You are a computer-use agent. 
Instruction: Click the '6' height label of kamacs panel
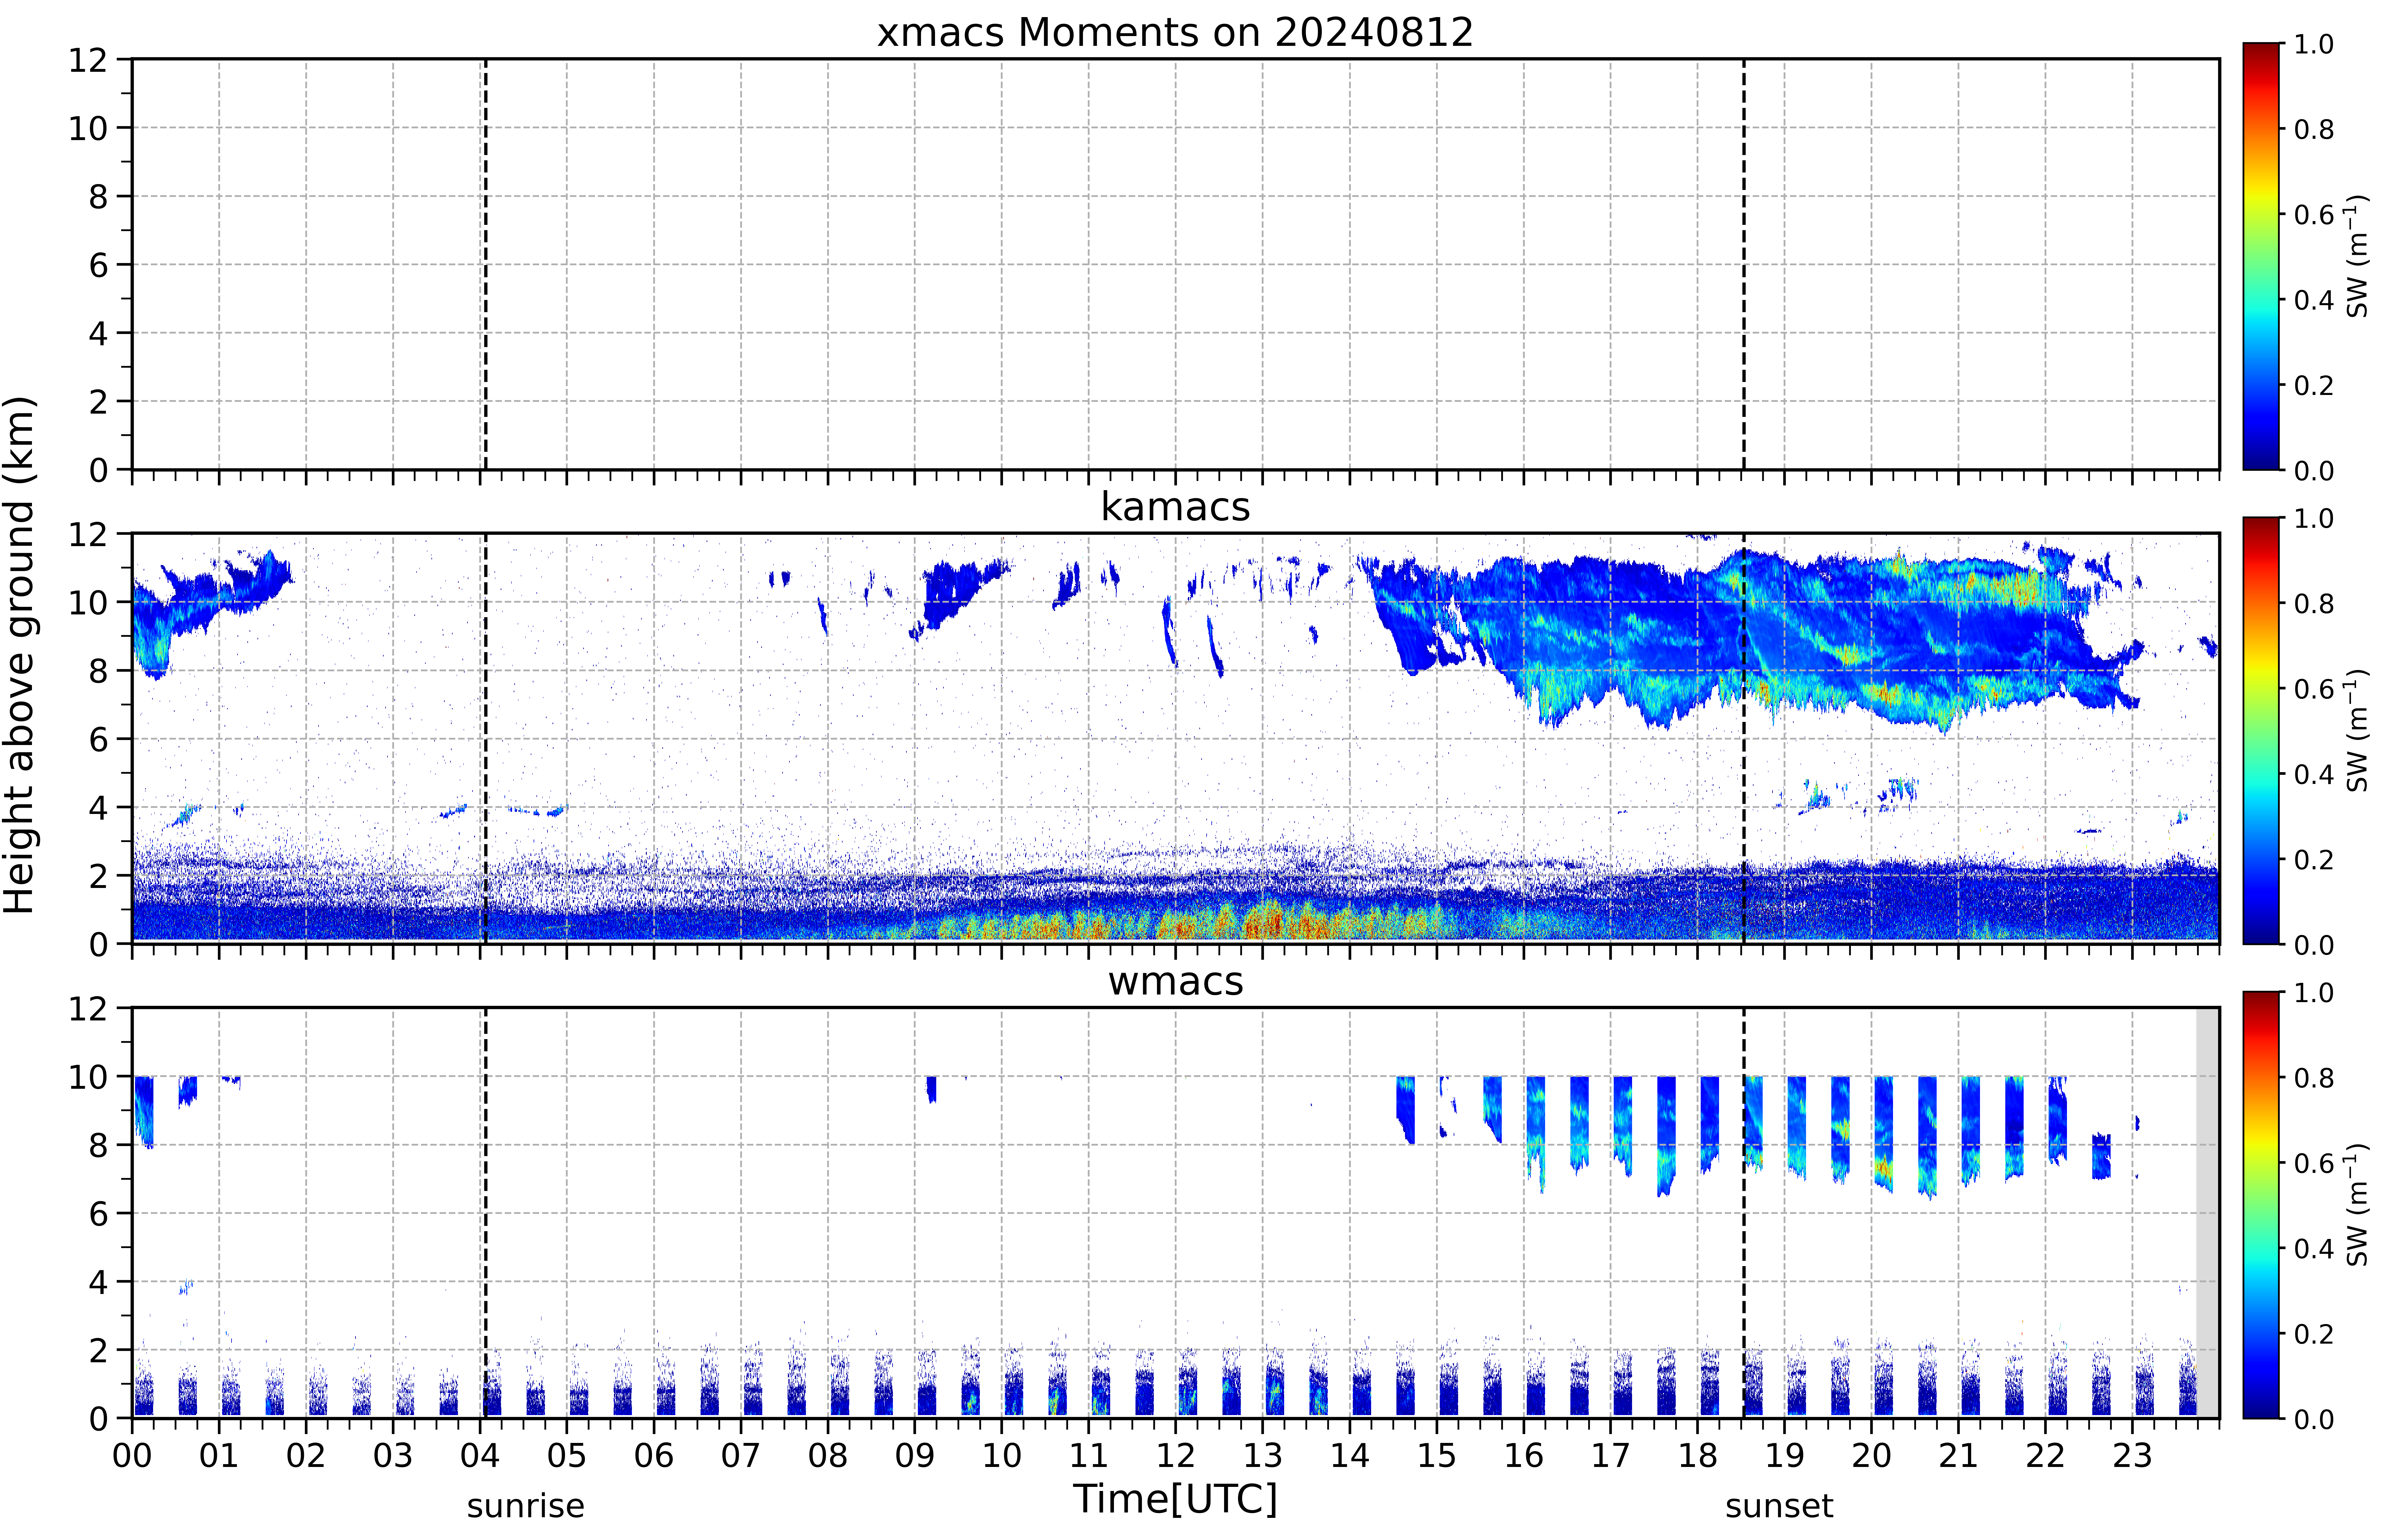(98, 740)
